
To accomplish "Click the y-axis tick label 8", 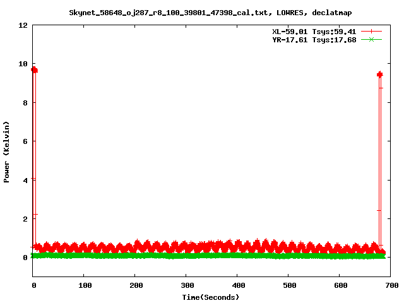I will coord(25,103).
